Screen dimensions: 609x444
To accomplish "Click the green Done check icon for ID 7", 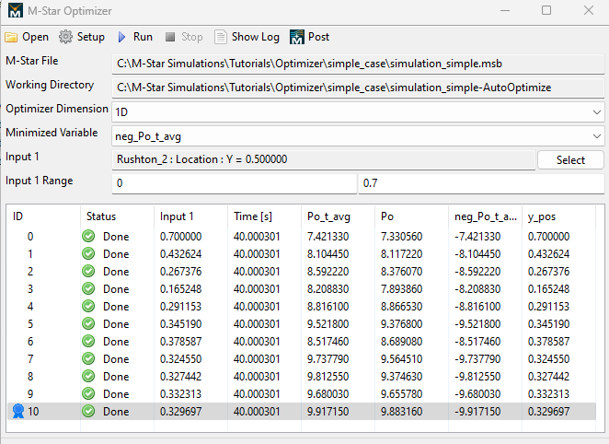I will pos(88,358).
